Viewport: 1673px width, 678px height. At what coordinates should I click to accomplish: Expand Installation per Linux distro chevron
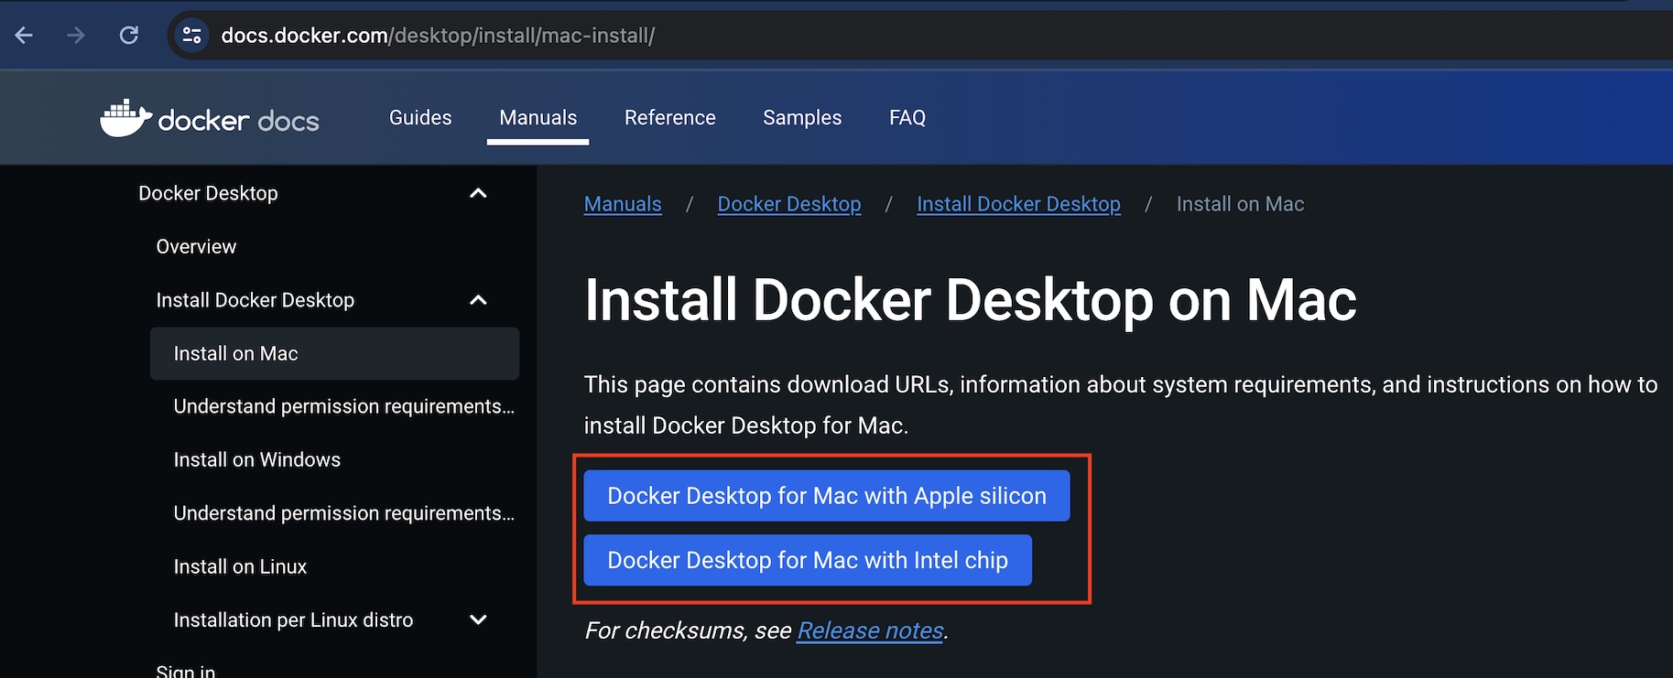coord(478,619)
